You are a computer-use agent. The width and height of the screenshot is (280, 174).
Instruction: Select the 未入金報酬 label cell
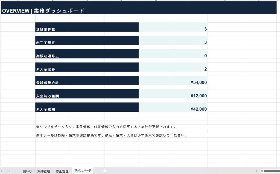click(87, 107)
